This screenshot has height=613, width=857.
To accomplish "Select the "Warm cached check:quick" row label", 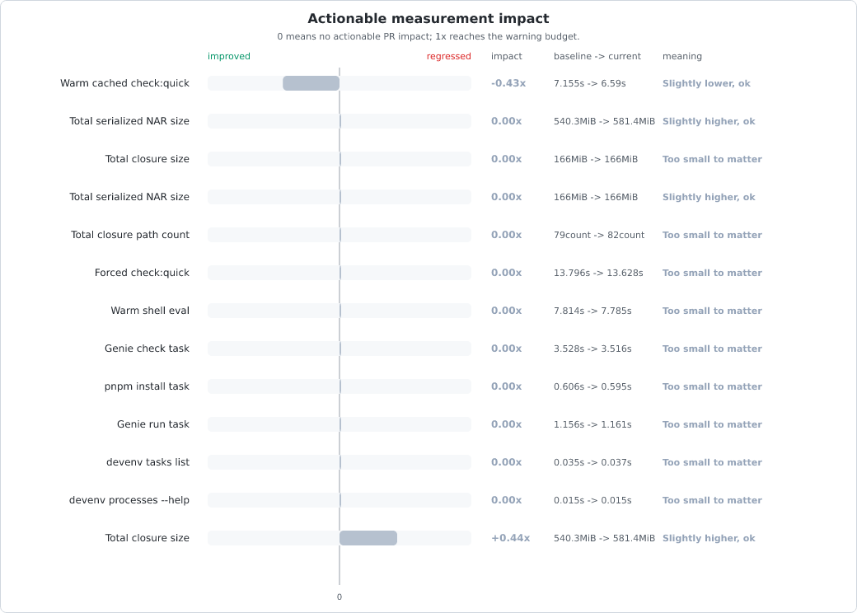I will [x=124, y=83].
